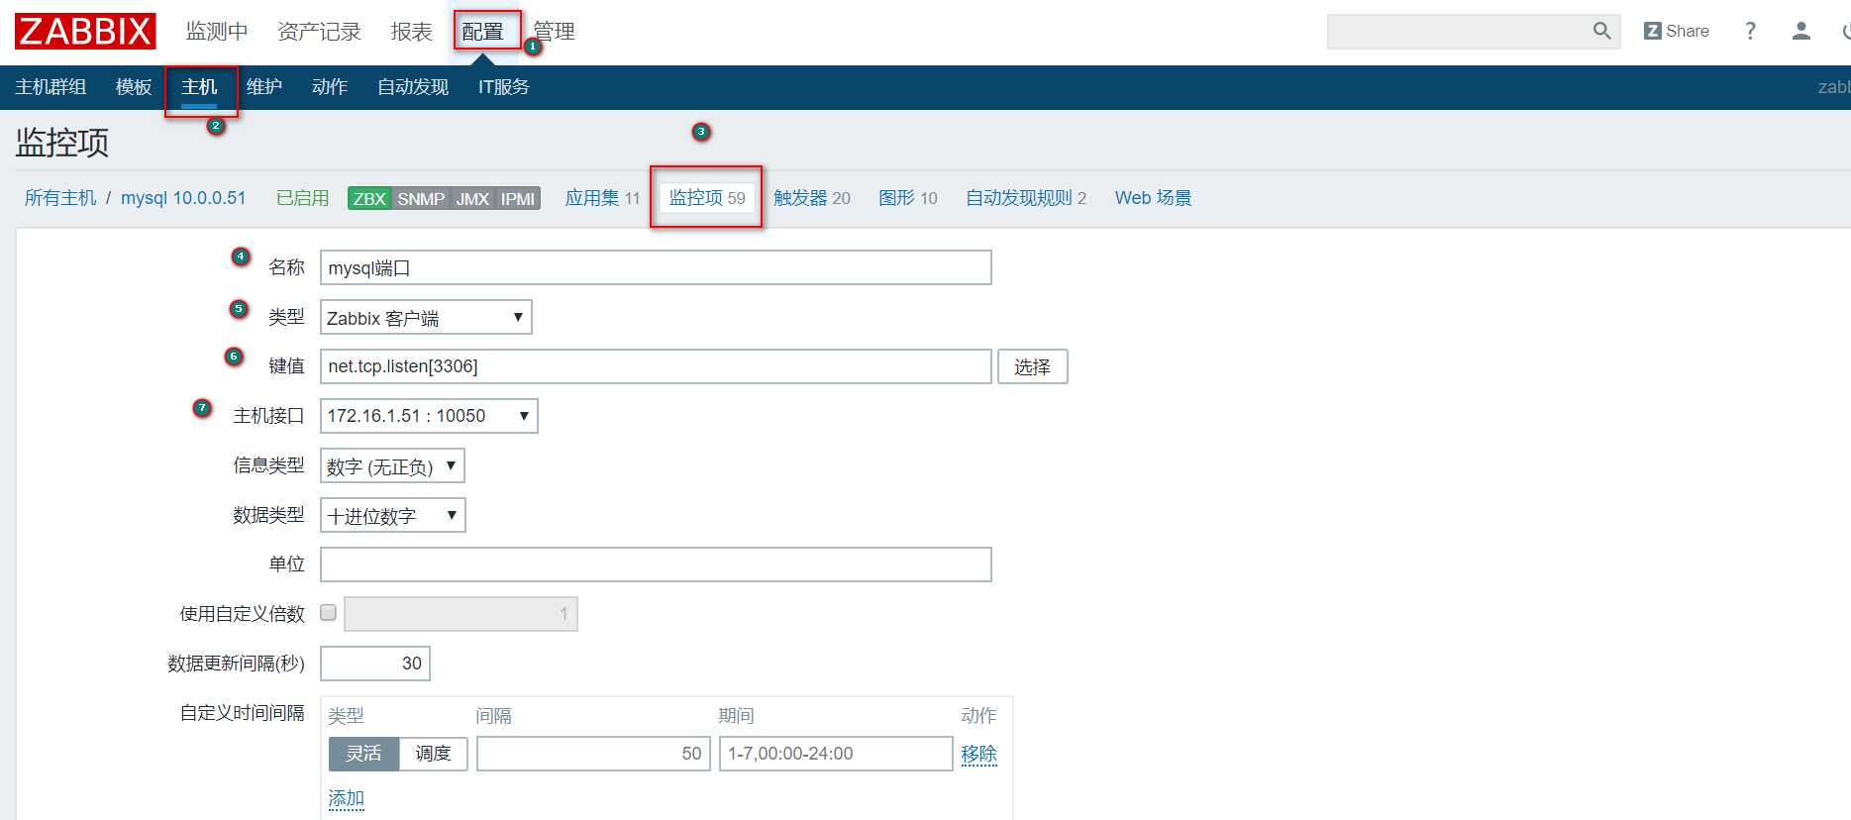
Task: Toggle the custom multiplier checkbox
Action: click(329, 613)
